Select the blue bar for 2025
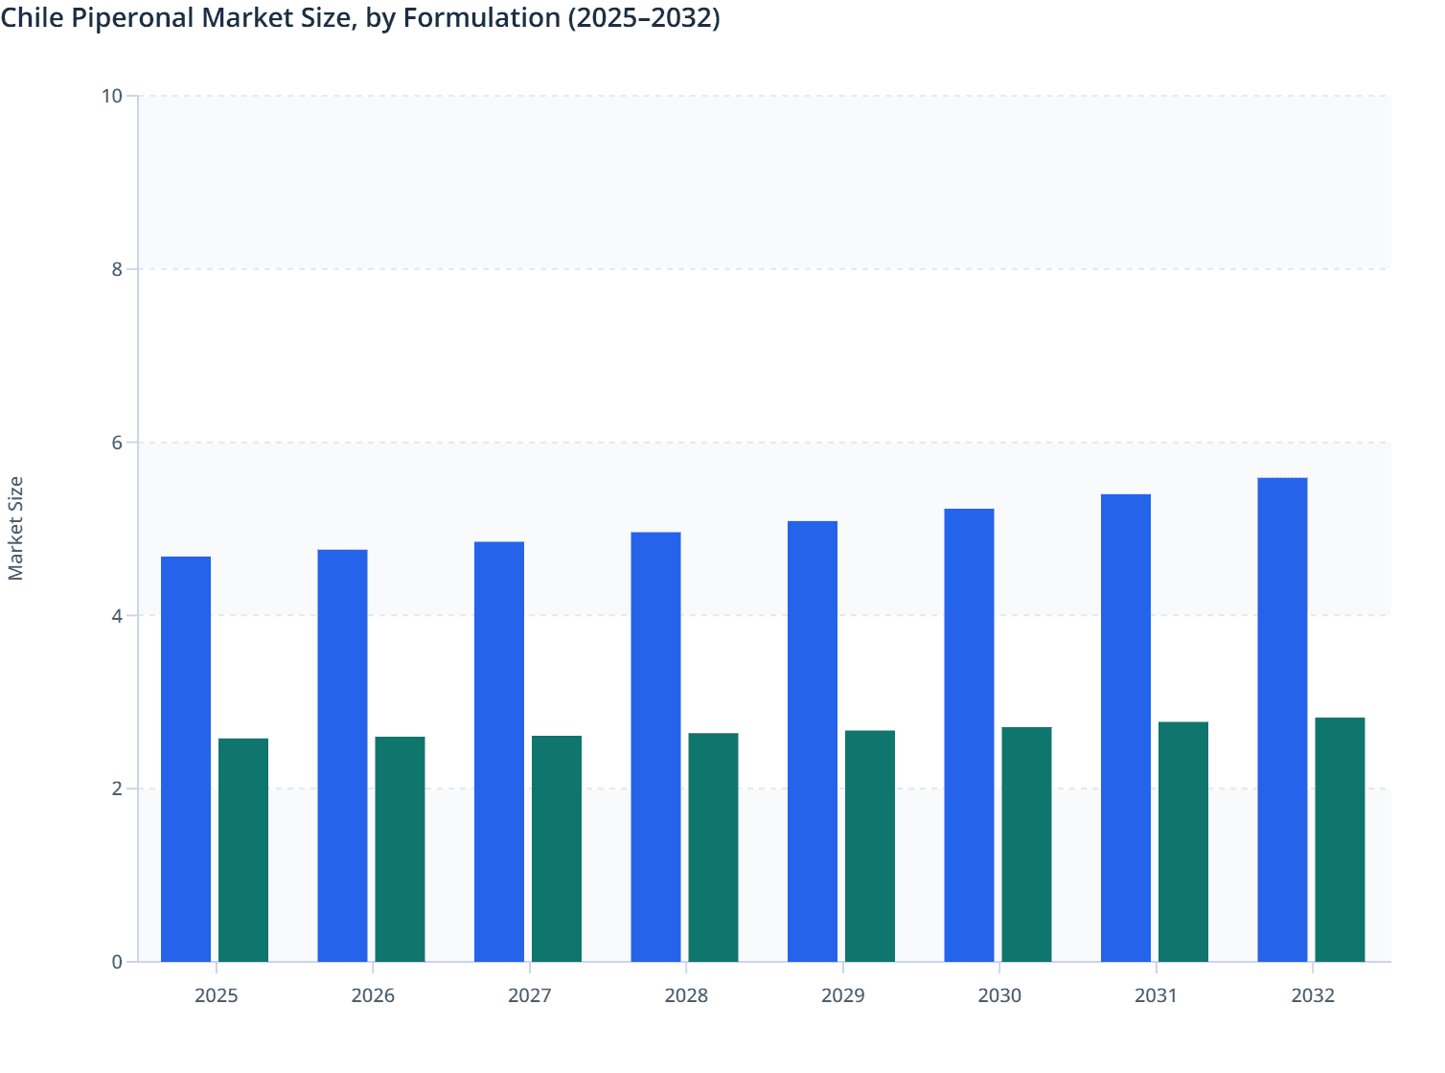 (187, 757)
